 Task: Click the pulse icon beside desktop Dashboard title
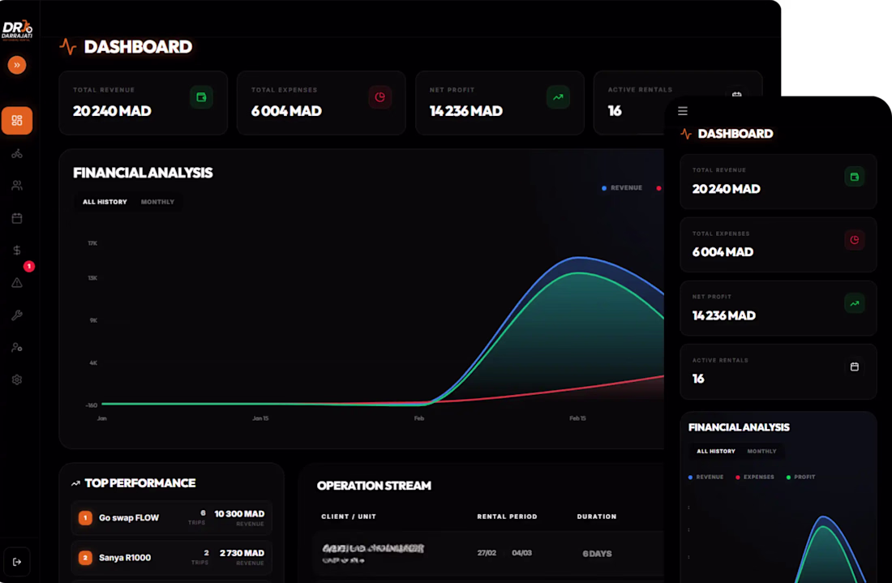[x=68, y=47]
